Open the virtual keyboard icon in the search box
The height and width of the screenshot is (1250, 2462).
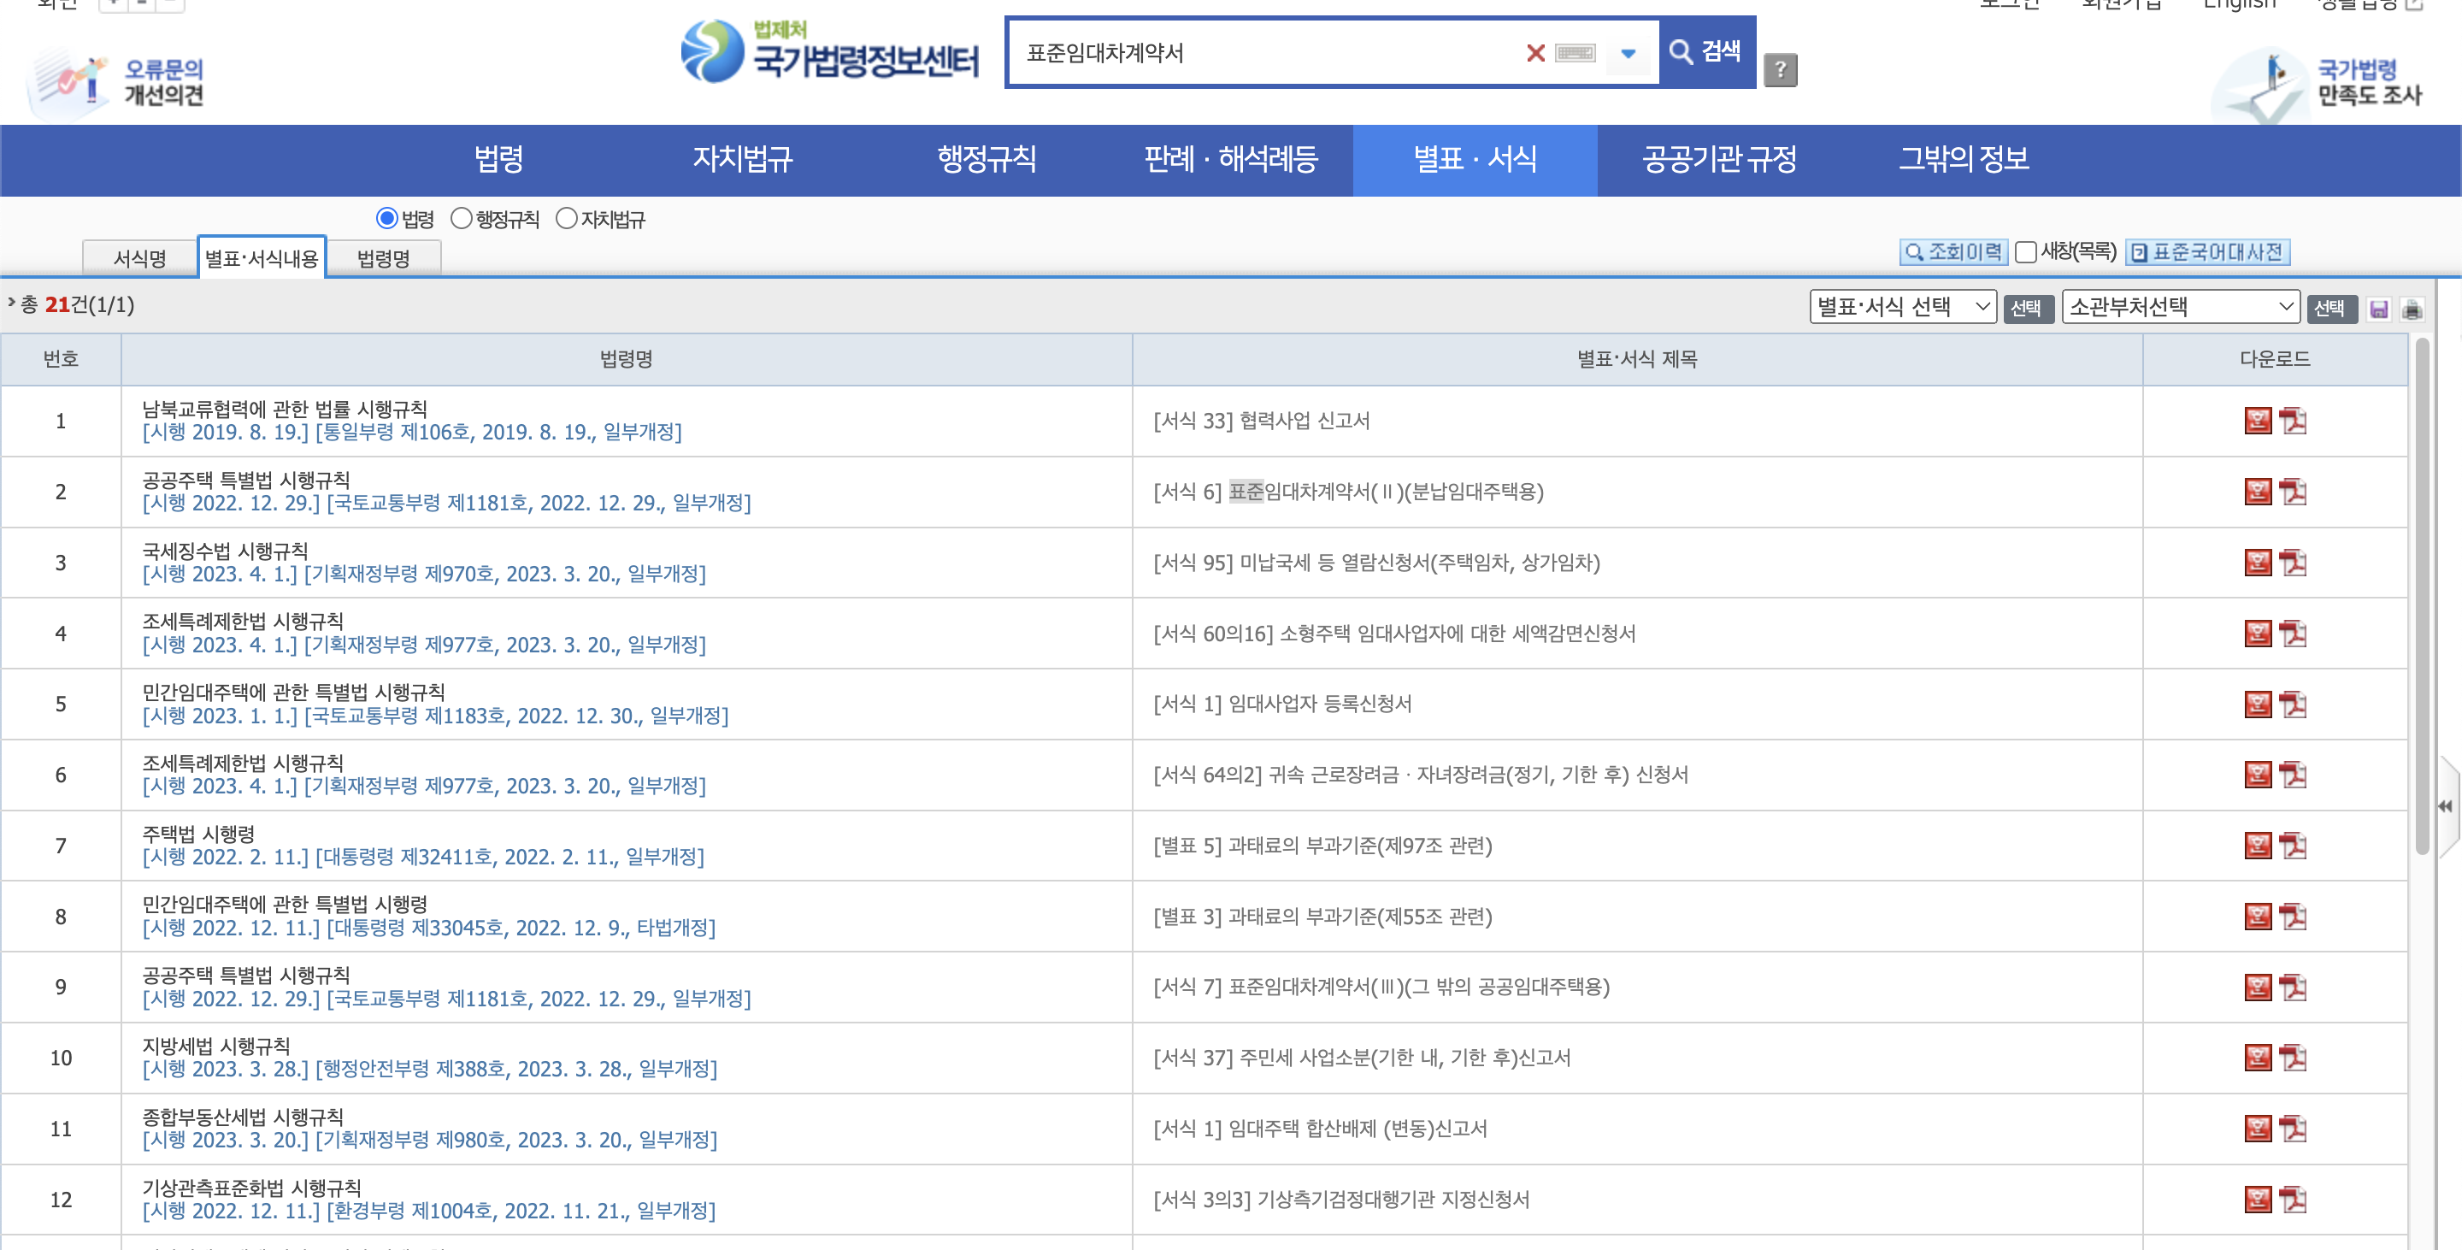[x=1575, y=54]
